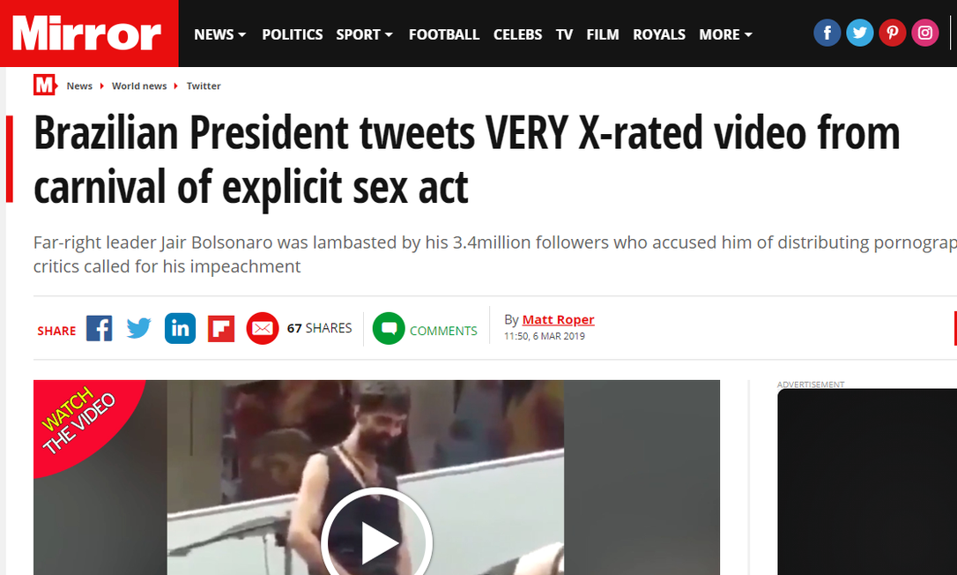957x575 pixels.
Task: Open author Matt Roper's profile link
Action: click(558, 319)
